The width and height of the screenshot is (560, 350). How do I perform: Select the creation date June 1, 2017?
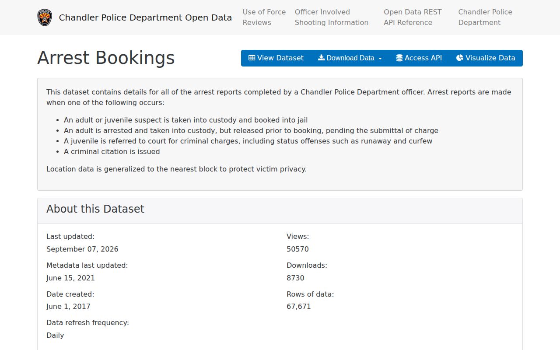click(68, 307)
